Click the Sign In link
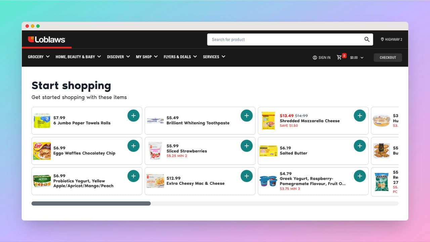430x242 pixels. [321, 57]
